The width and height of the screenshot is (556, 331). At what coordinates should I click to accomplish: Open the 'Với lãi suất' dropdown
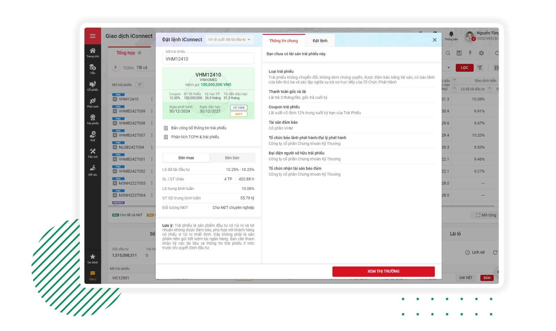229,40
